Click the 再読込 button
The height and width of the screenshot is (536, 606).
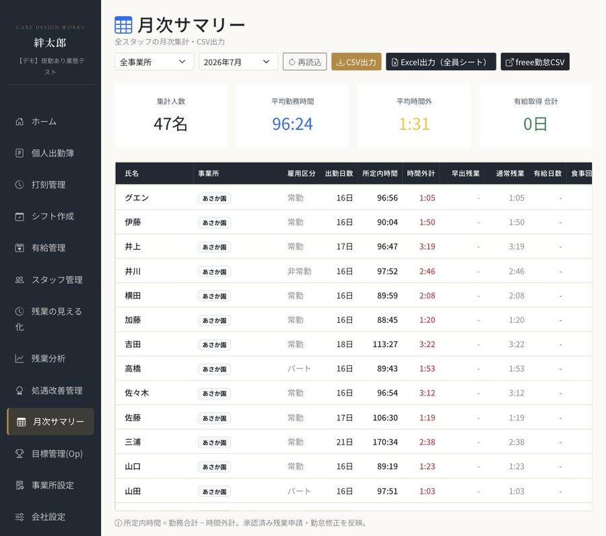point(304,62)
